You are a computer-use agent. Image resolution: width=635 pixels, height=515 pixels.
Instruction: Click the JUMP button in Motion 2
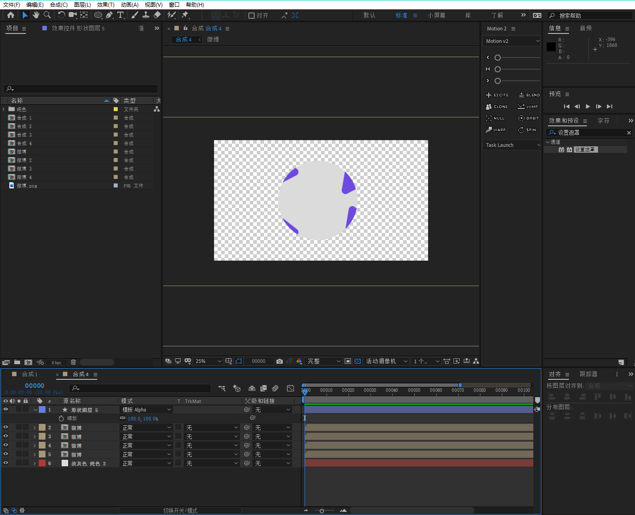pyautogui.click(x=528, y=107)
